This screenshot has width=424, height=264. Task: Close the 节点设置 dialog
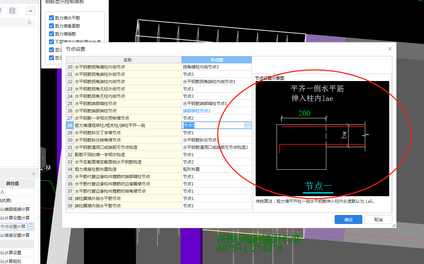click(390, 49)
